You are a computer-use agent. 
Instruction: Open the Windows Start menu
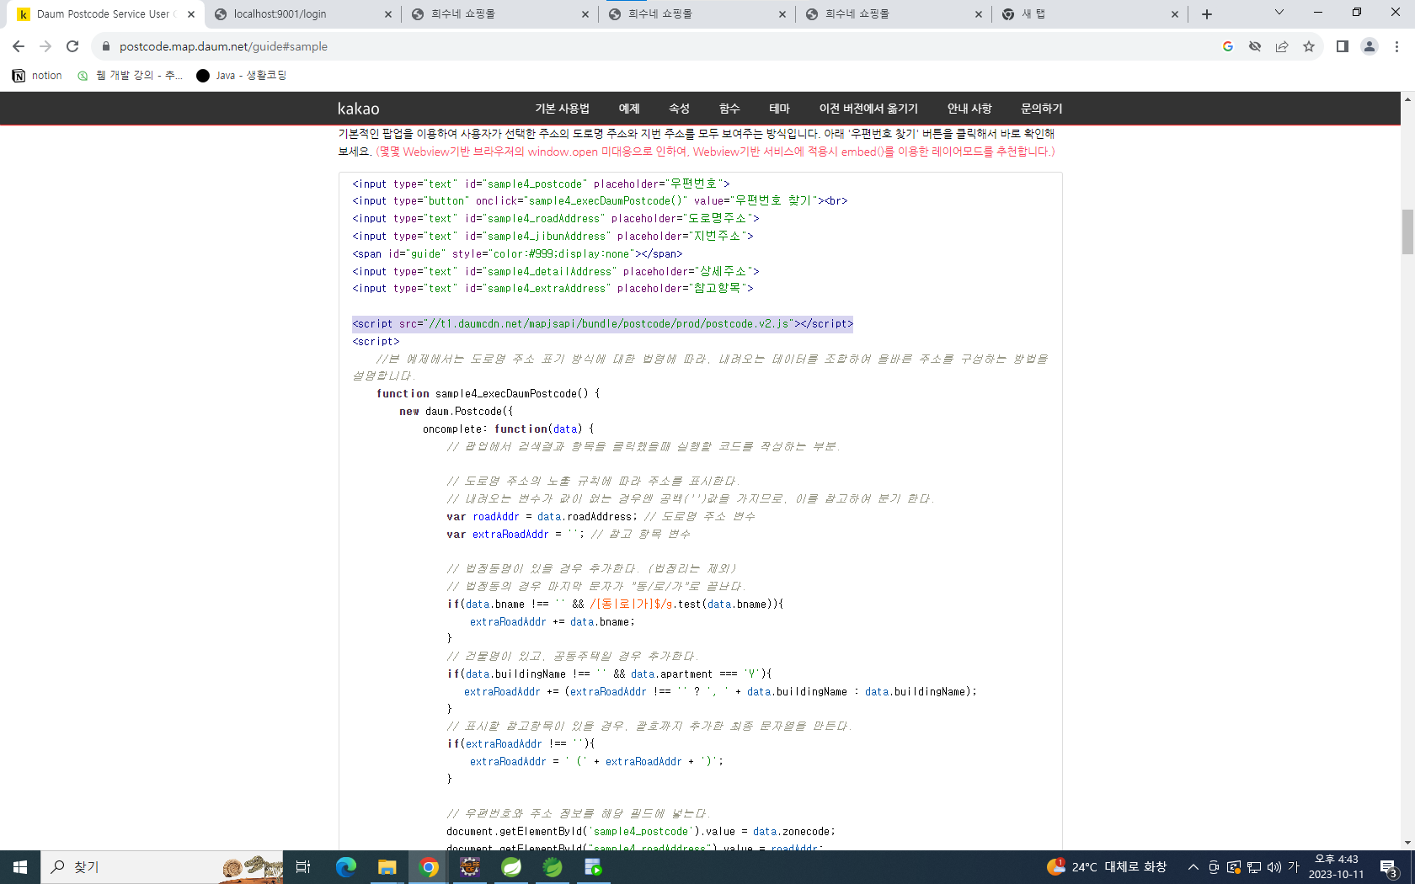tap(20, 867)
